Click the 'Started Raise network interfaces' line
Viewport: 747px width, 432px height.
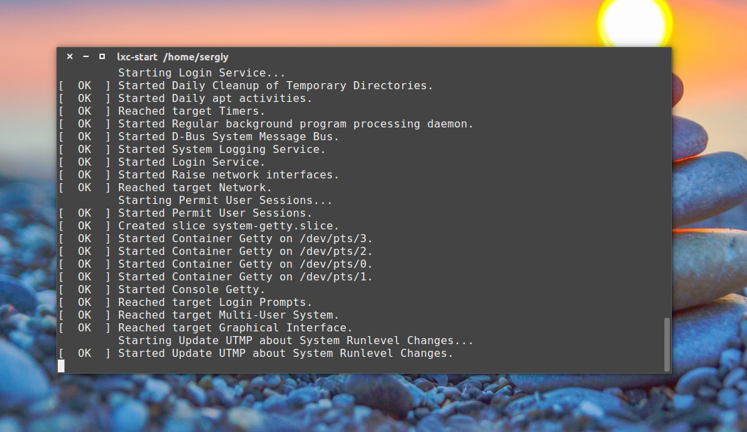pos(228,175)
